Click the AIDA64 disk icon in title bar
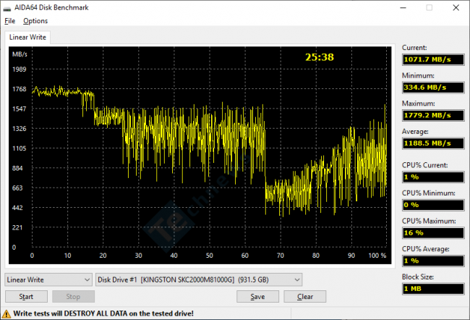 point(7,8)
